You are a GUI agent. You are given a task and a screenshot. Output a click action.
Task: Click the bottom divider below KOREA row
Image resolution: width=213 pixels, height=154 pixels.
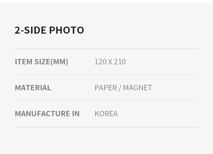[x=106, y=127]
